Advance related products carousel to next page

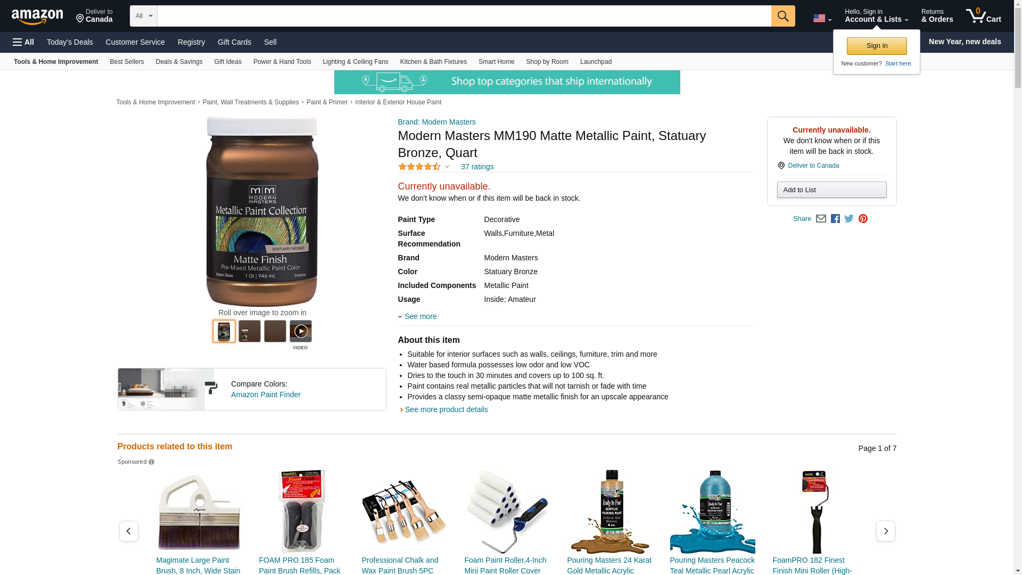click(x=885, y=531)
